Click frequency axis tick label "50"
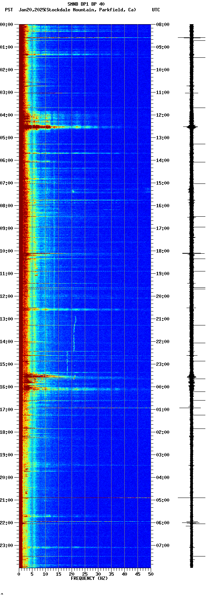 click(151, 574)
